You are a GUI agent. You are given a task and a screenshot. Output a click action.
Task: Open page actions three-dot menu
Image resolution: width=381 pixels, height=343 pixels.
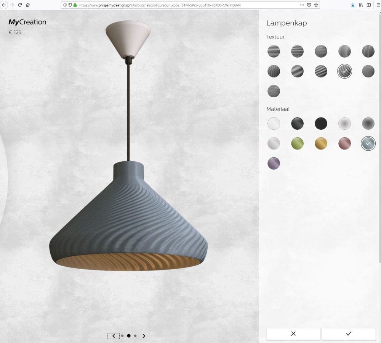pyautogui.click(x=302, y=5)
